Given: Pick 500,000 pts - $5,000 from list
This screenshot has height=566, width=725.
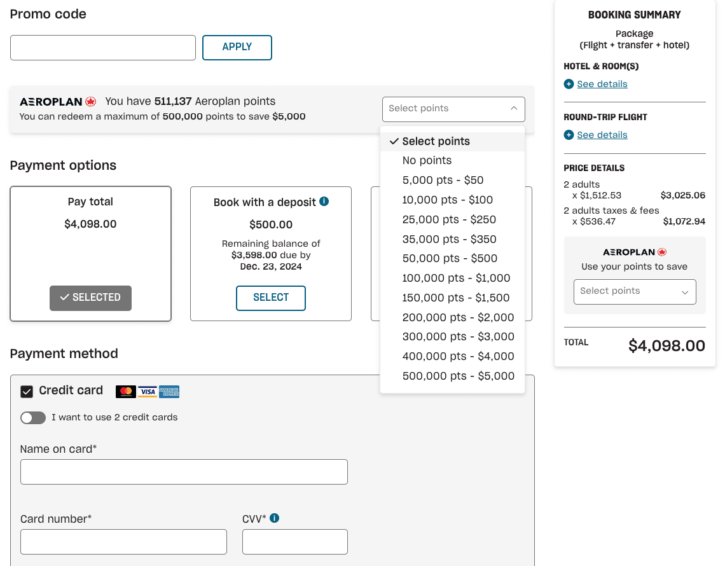Looking at the screenshot, I should (x=458, y=376).
